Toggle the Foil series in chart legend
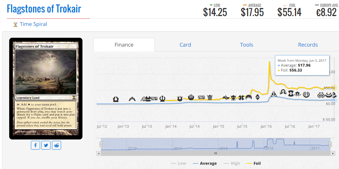 254,163
